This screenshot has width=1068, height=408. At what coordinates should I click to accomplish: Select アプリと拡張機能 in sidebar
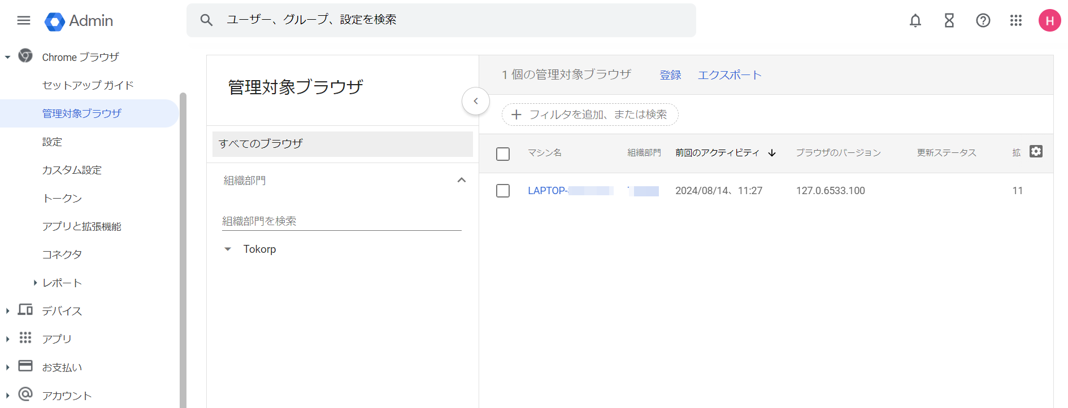[x=81, y=226]
